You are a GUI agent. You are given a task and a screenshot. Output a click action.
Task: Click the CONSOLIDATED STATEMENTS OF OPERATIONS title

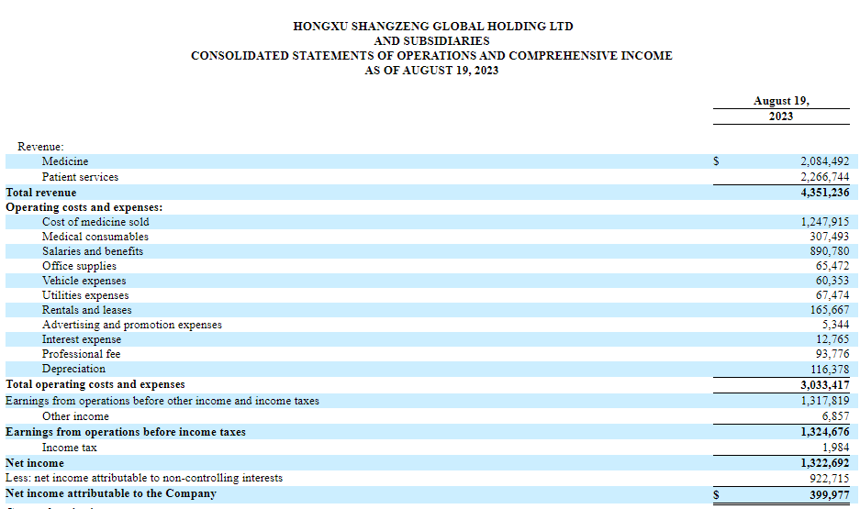coord(431,56)
